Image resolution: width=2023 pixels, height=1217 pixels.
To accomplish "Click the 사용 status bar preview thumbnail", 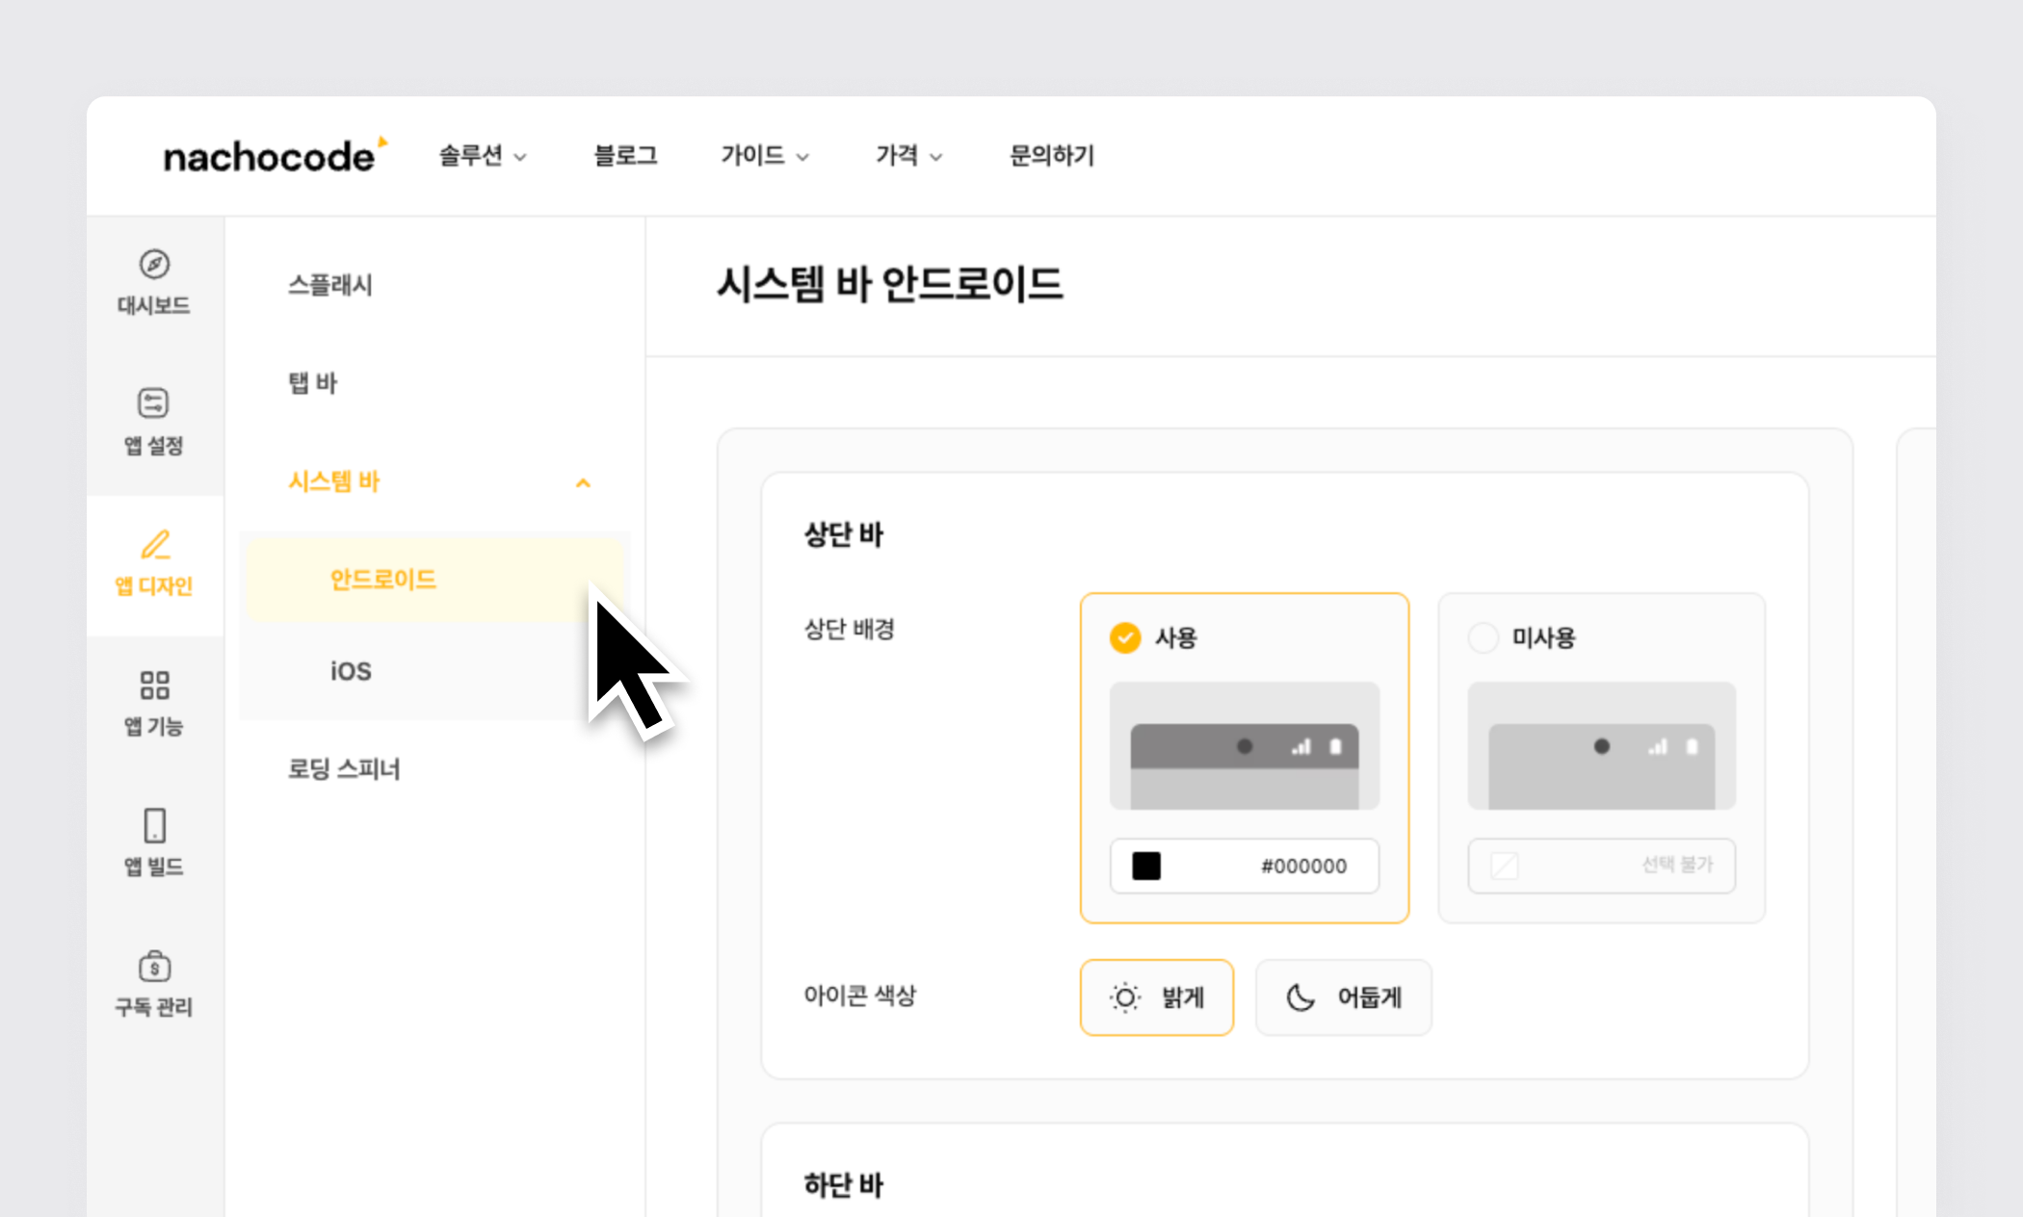I will (1245, 746).
